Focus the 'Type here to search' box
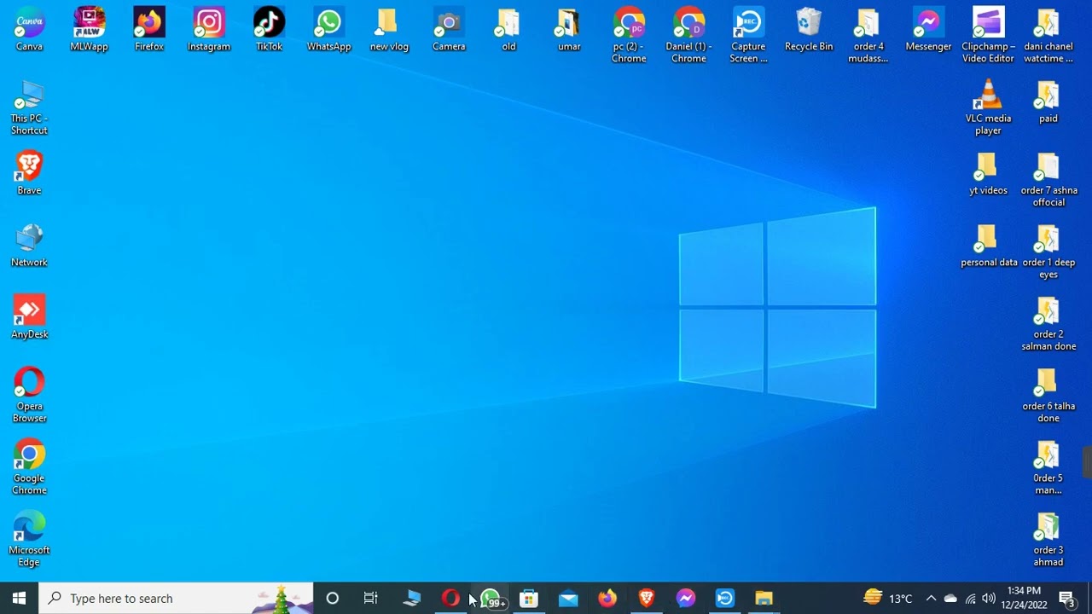This screenshot has height=614, width=1092. click(177, 599)
